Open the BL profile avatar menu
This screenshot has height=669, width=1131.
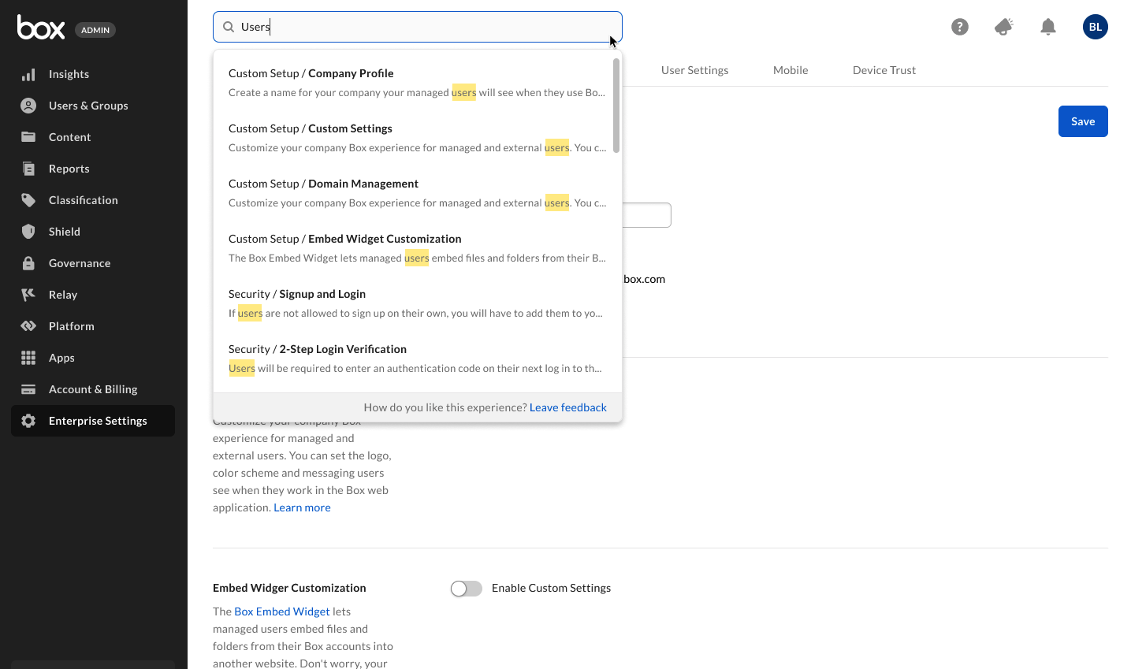[x=1095, y=26]
